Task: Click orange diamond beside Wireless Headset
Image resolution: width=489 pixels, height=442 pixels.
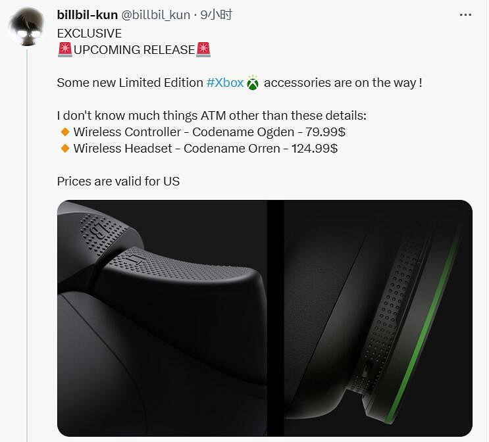Action: (65, 149)
